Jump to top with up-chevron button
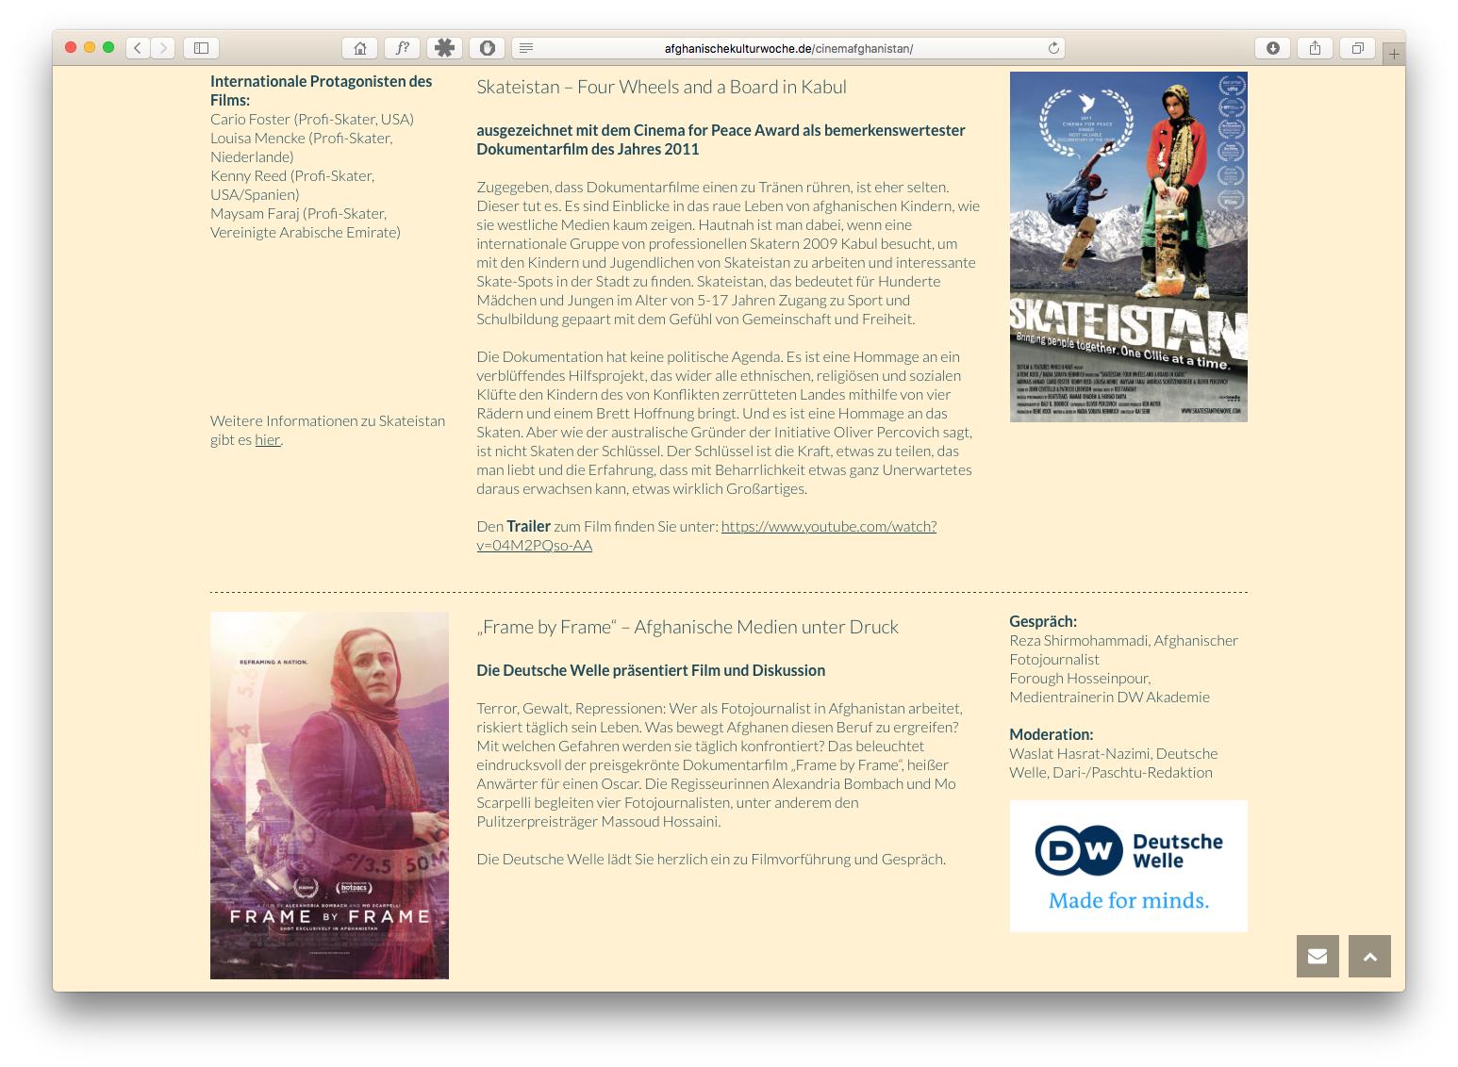This screenshot has height=1067, width=1458. click(x=1370, y=957)
